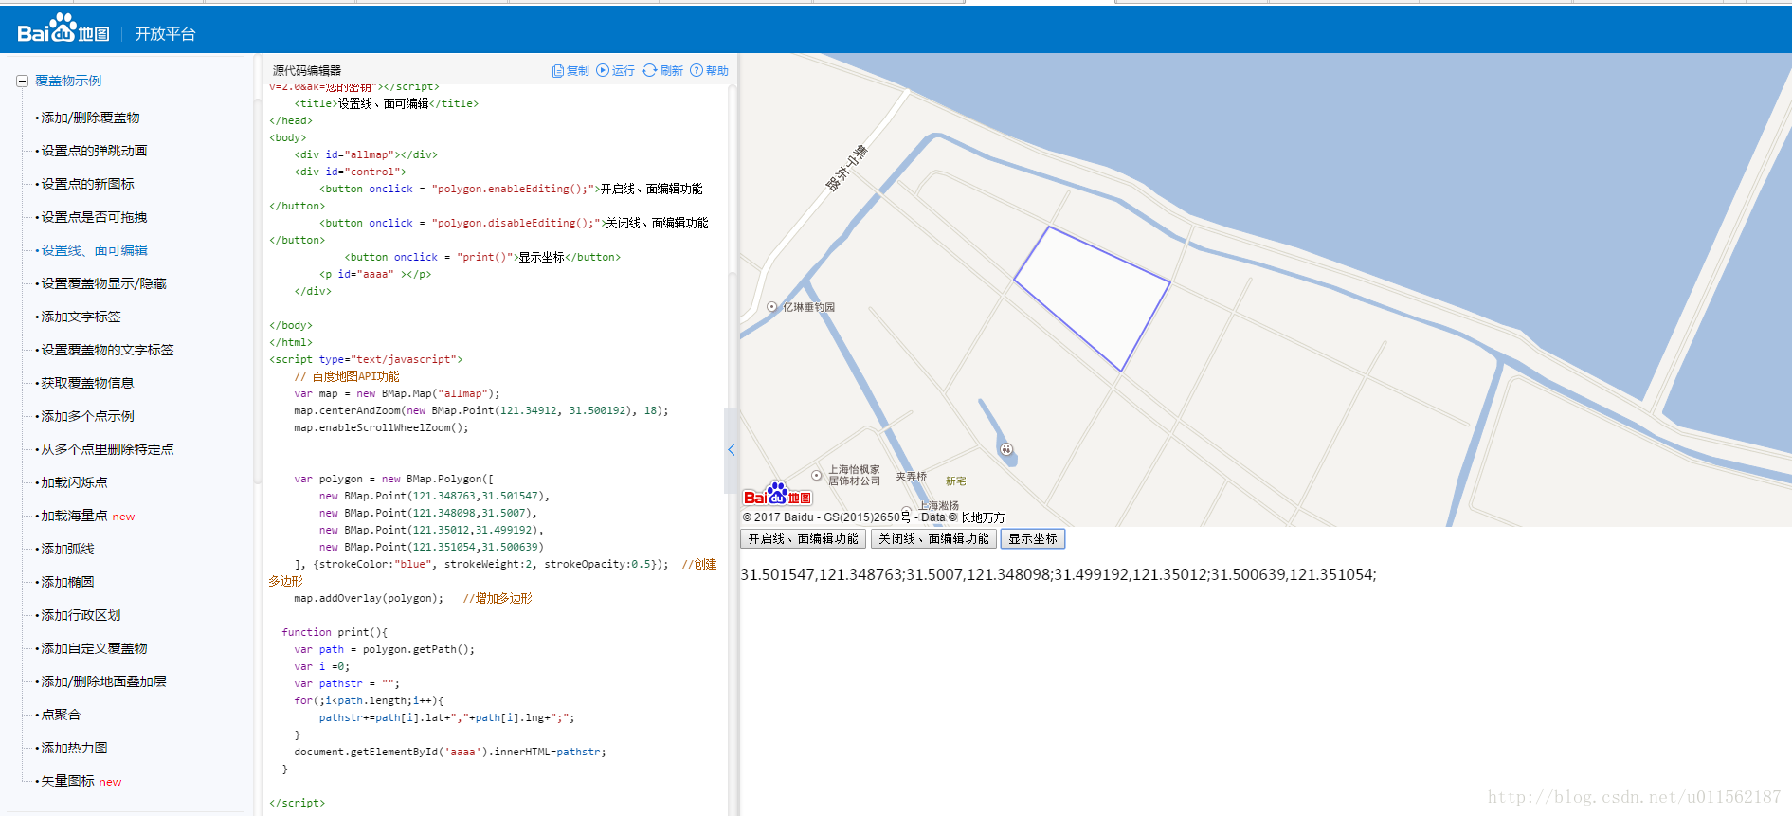1792x816 pixels.
Task: Open the 设置点是否可拖拽 example
Action: click(x=94, y=217)
